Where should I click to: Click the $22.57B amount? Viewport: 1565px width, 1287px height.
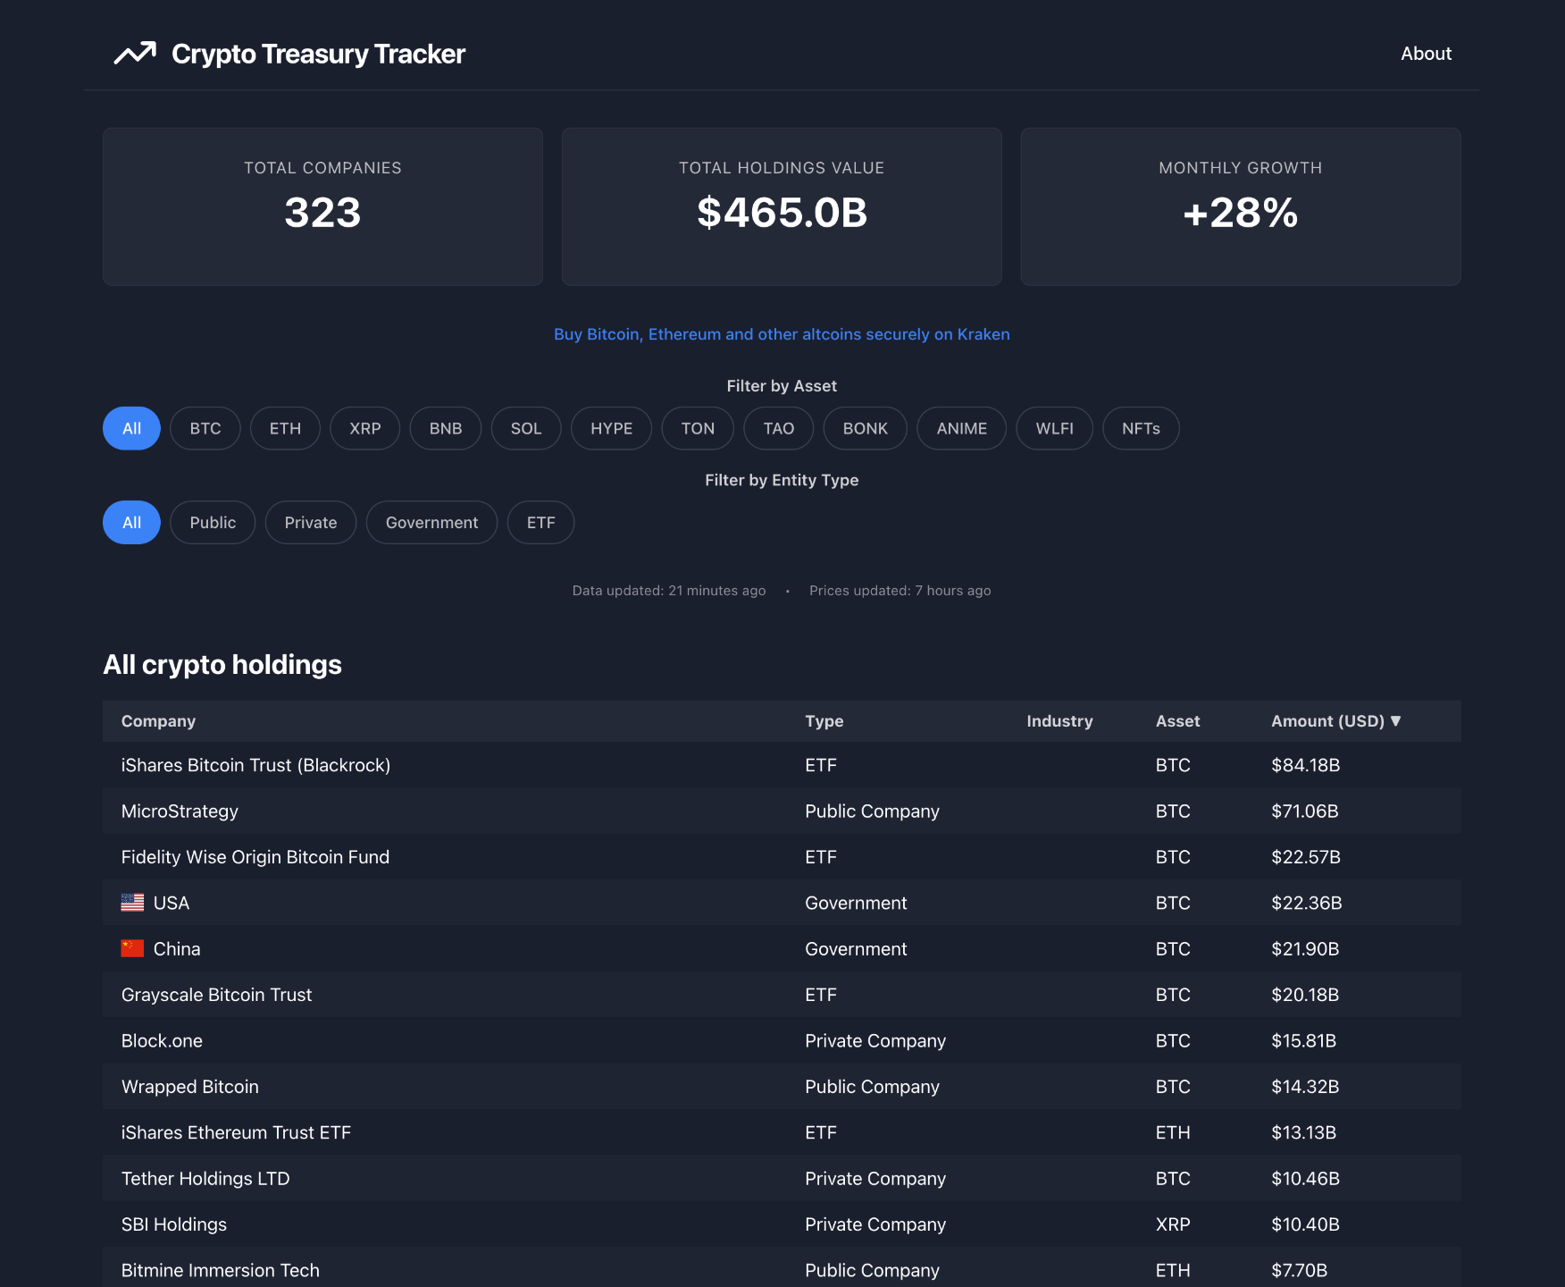click(1306, 857)
